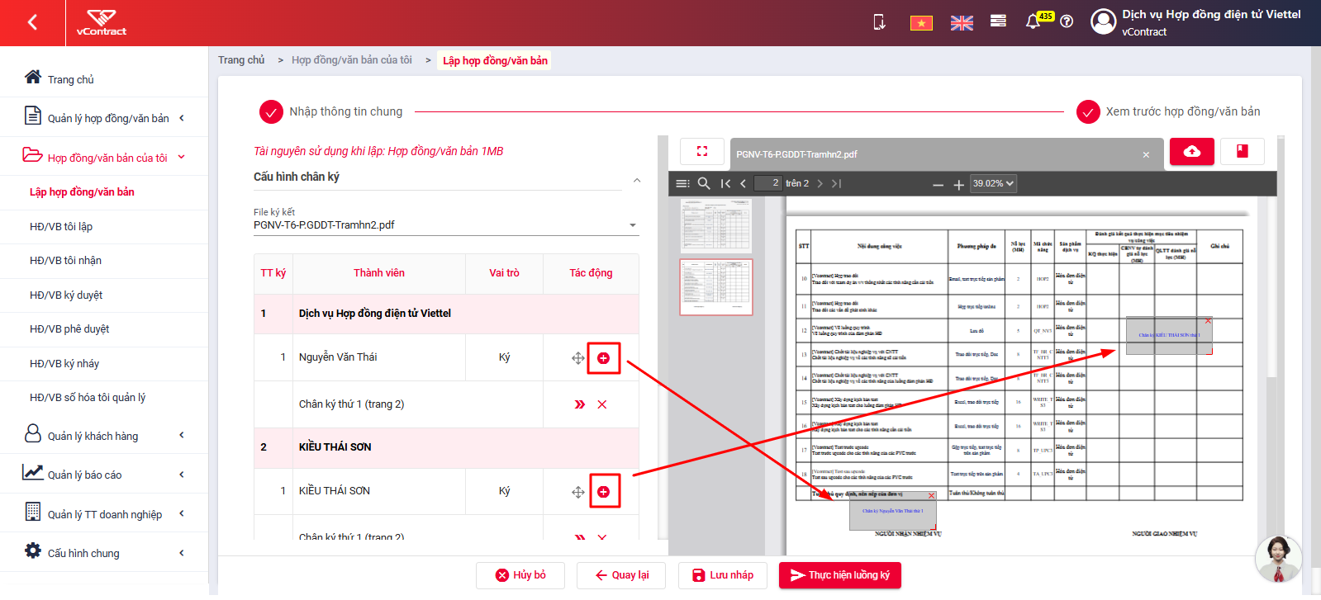Toggle fullscreen preview mode

click(x=702, y=151)
